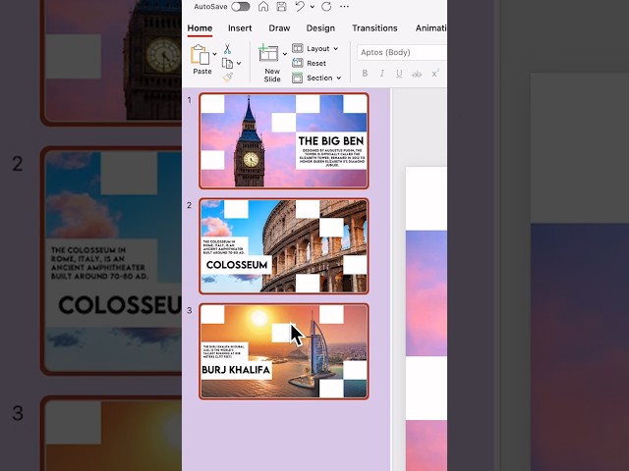Click the Aptos (Body) font box
This screenshot has width=629, height=471.
pyautogui.click(x=402, y=52)
